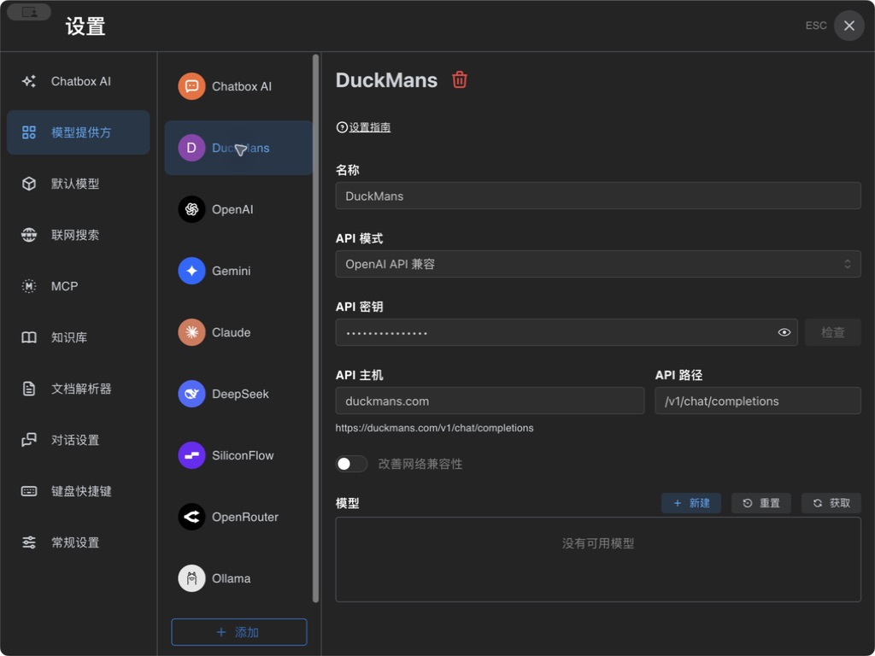Click the 设置指南 link

coord(369,127)
